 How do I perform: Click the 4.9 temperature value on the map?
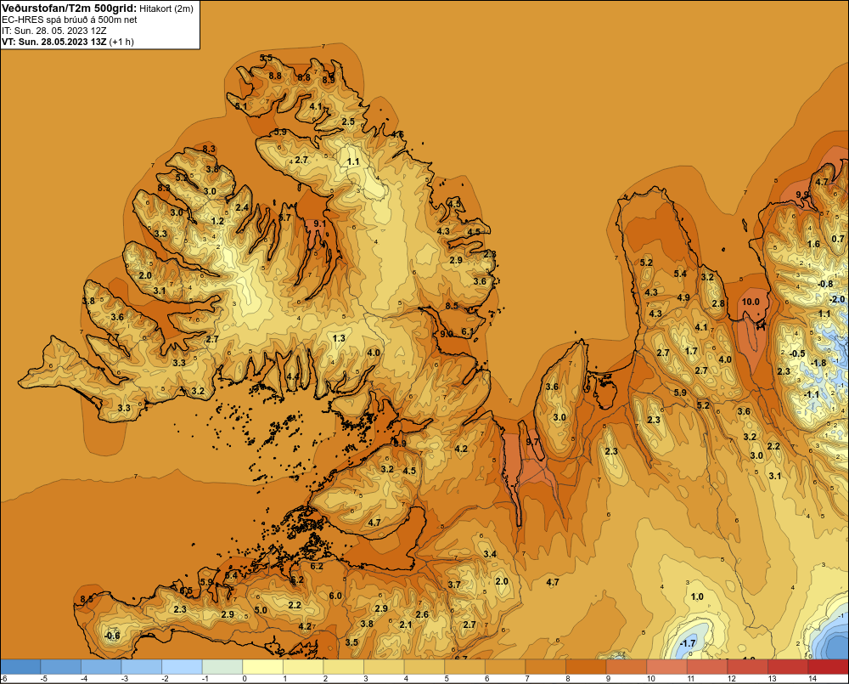[683, 297]
